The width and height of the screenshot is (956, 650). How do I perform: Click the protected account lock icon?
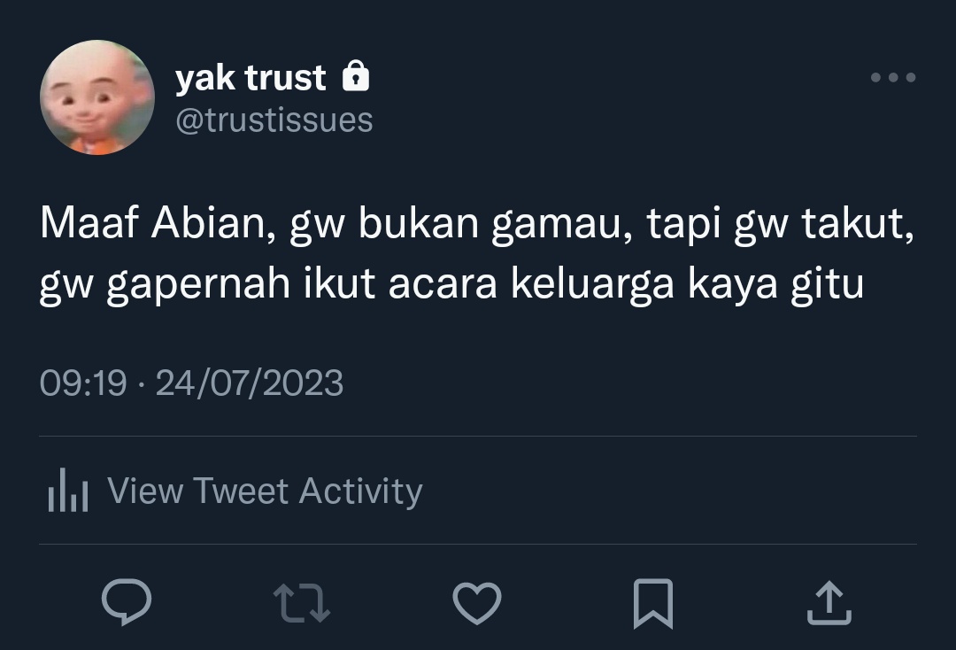[x=356, y=76]
